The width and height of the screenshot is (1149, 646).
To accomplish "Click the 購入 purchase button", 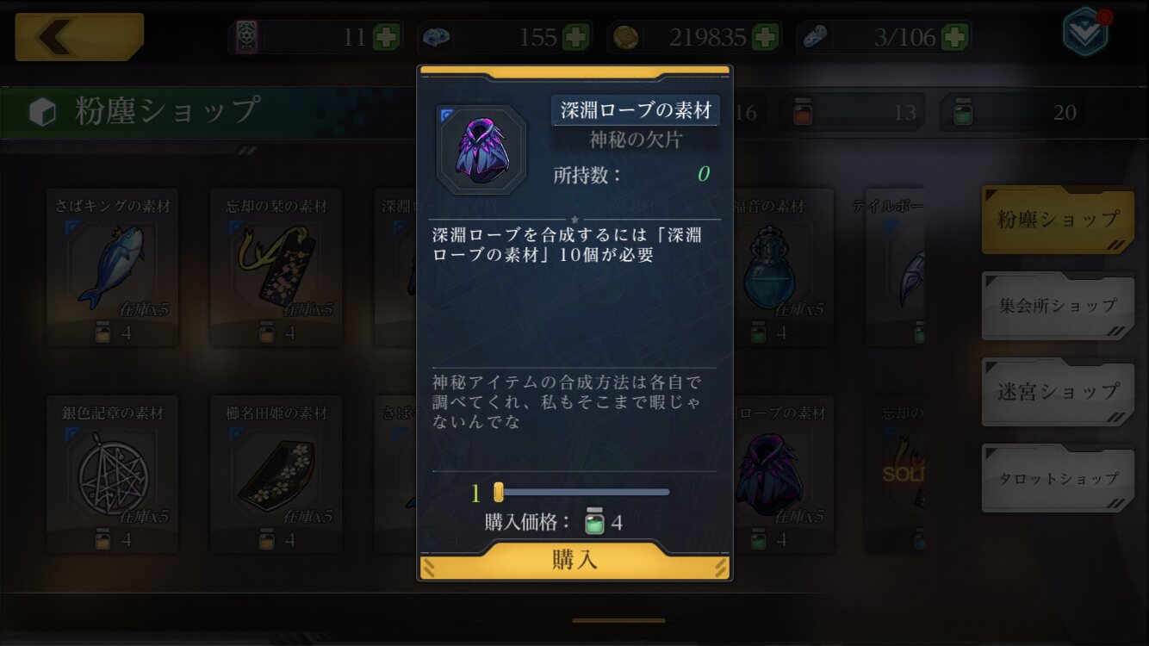I will (574, 560).
